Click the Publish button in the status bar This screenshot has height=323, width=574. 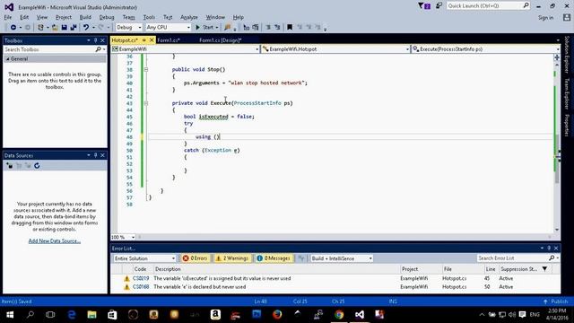(x=556, y=301)
